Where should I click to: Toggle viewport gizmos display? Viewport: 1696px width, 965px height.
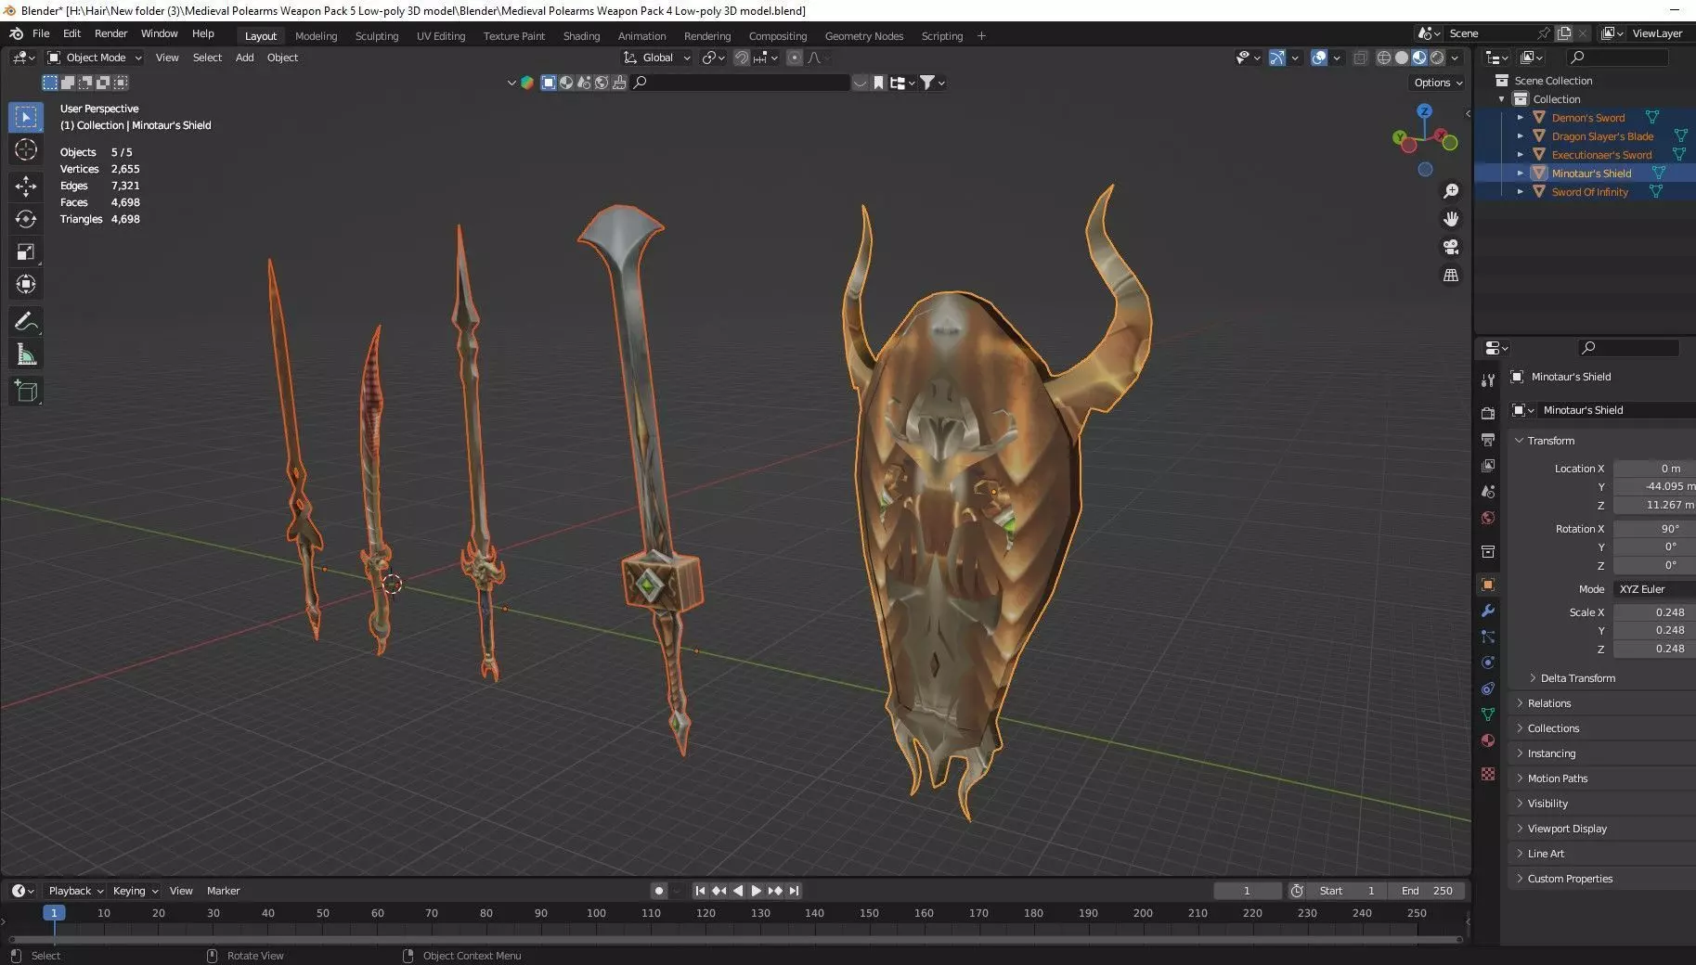(1277, 58)
